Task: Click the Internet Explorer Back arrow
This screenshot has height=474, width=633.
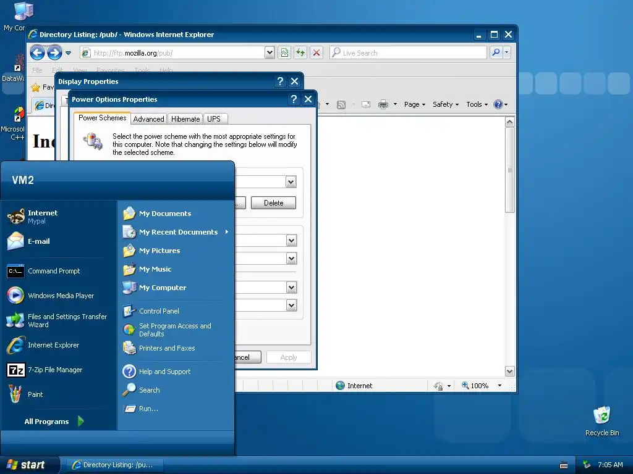Action: pyautogui.click(x=37, y=53)
